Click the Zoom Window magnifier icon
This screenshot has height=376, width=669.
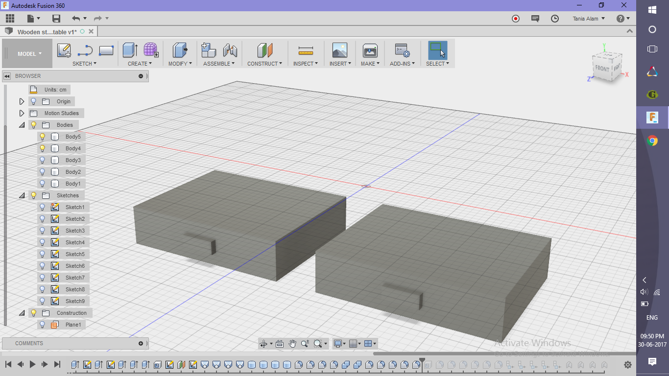318,344
